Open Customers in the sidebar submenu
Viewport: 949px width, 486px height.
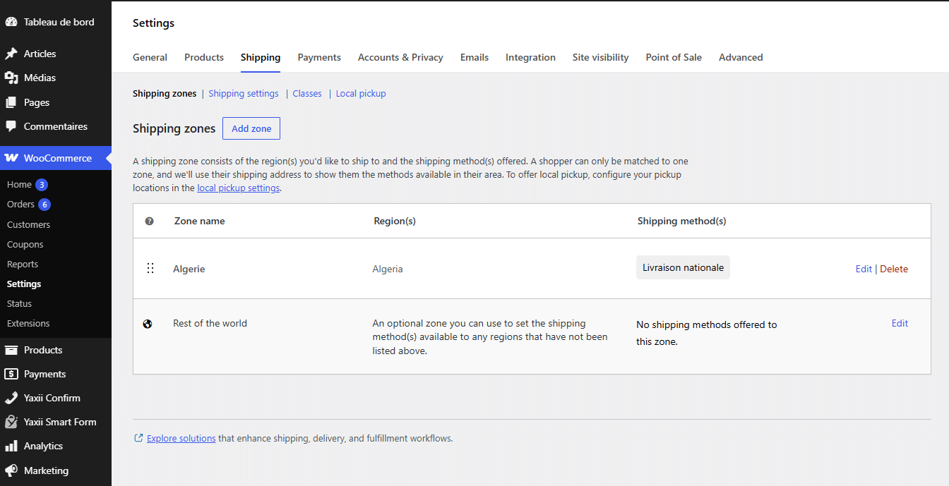coord(28,224)
